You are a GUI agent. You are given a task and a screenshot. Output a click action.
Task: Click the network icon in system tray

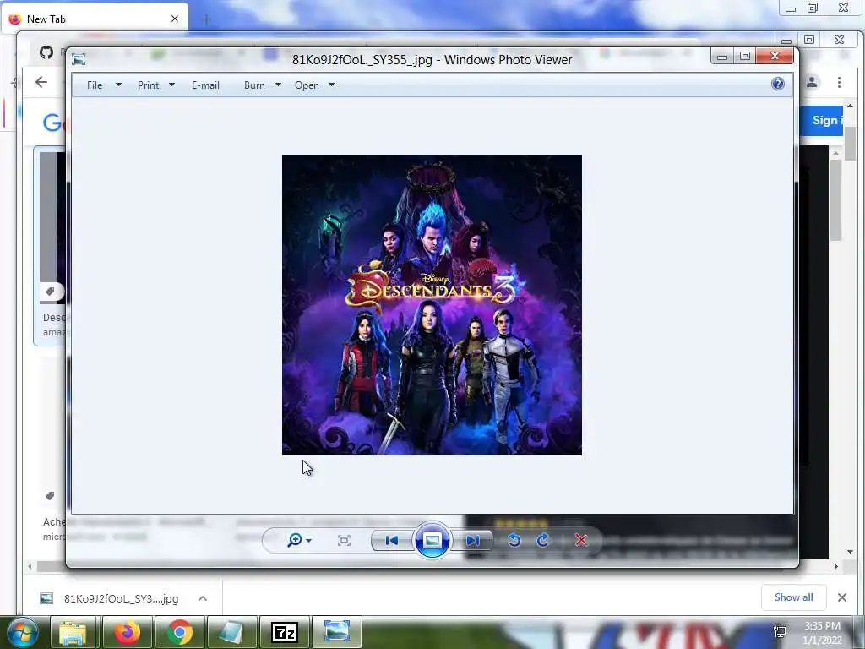coord(780,632)
